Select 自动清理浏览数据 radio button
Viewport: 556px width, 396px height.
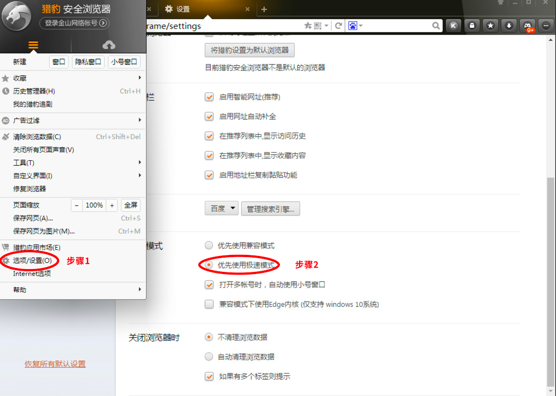(209, 356)
